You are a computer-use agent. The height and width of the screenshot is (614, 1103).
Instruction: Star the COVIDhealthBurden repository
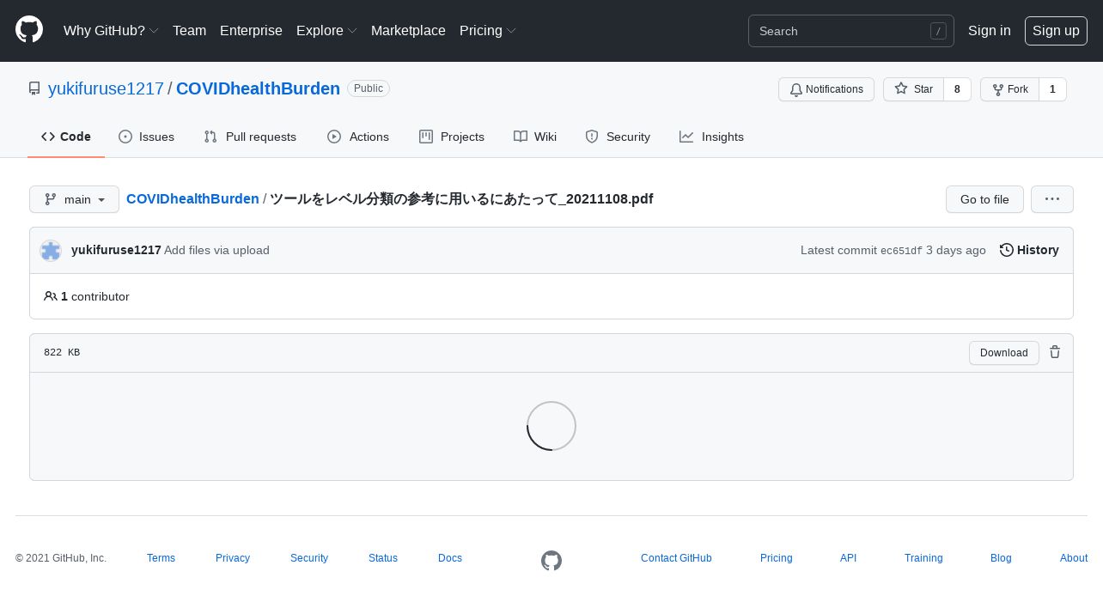(x=913, y=89)
